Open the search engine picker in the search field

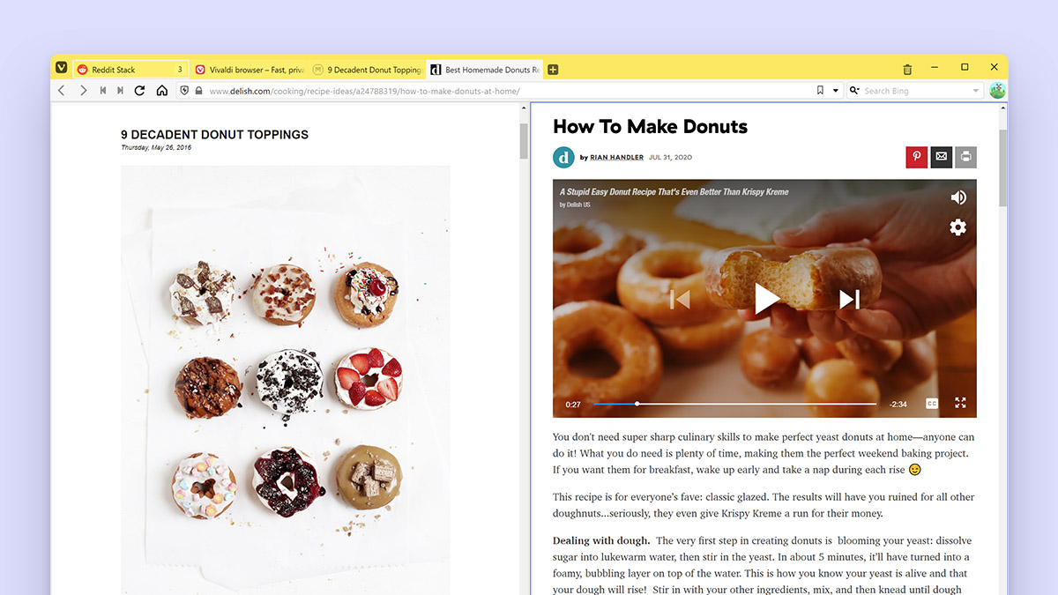click(x=853, y=90)
